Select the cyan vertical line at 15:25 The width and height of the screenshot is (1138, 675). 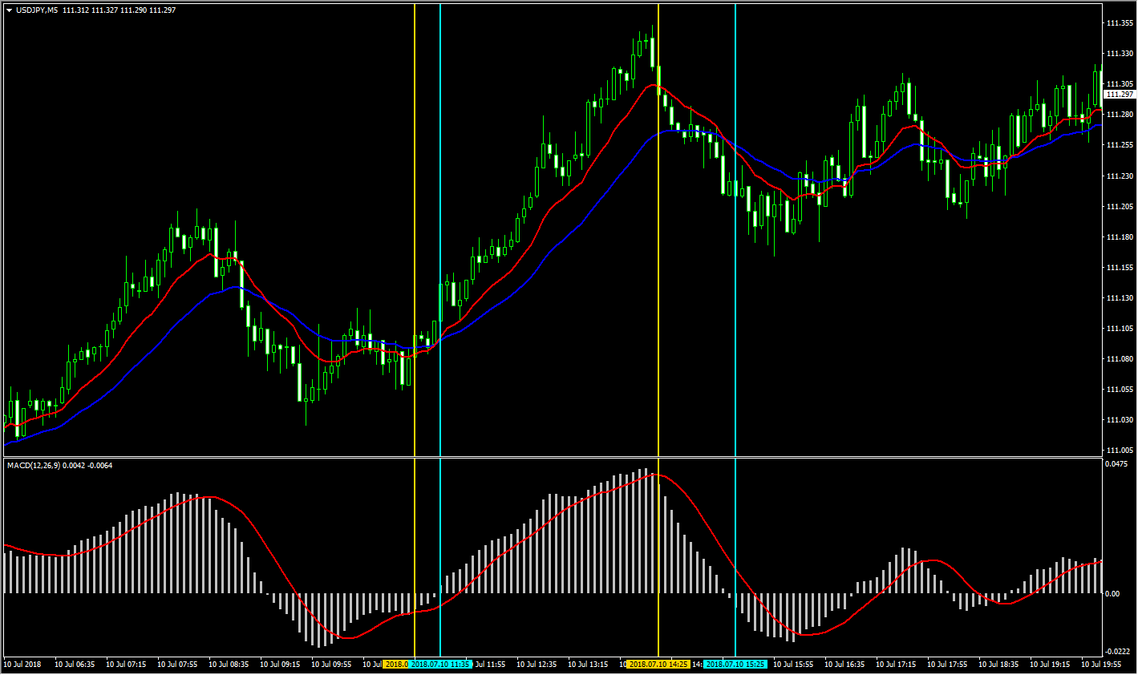click(x=735, y=330)
